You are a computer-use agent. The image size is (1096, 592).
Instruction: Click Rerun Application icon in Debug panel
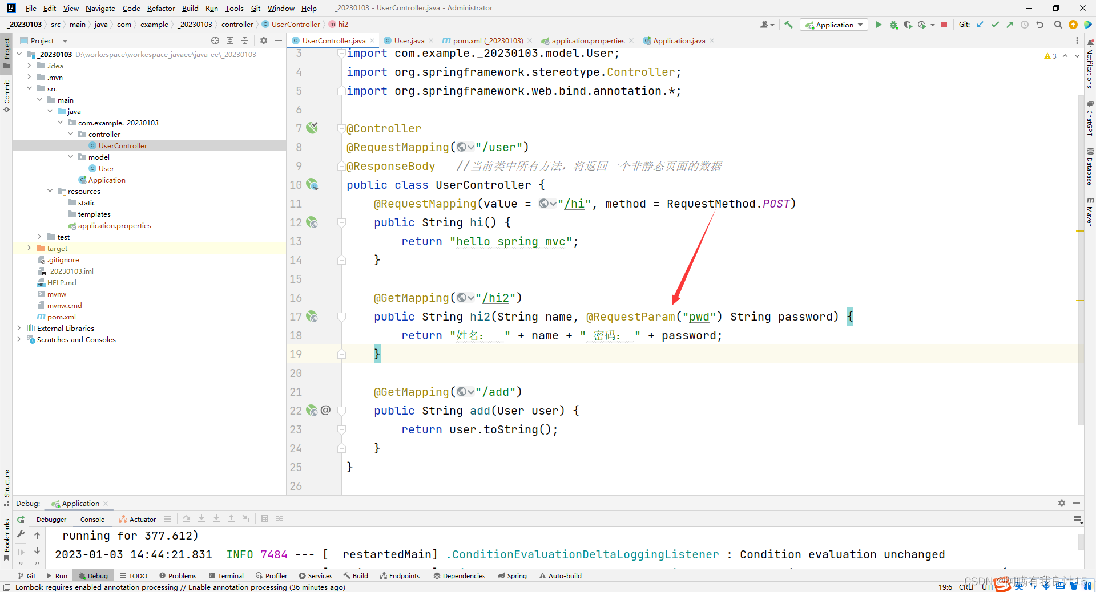(x=21, y=519)
